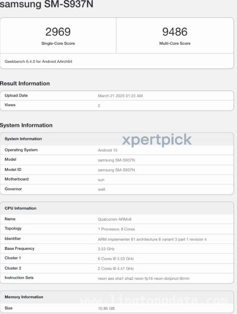Image resolution: width=237 pixels, height=314 pixels.
Task: Select the Upload Date value March 21 2025
Action: point(120,96)
